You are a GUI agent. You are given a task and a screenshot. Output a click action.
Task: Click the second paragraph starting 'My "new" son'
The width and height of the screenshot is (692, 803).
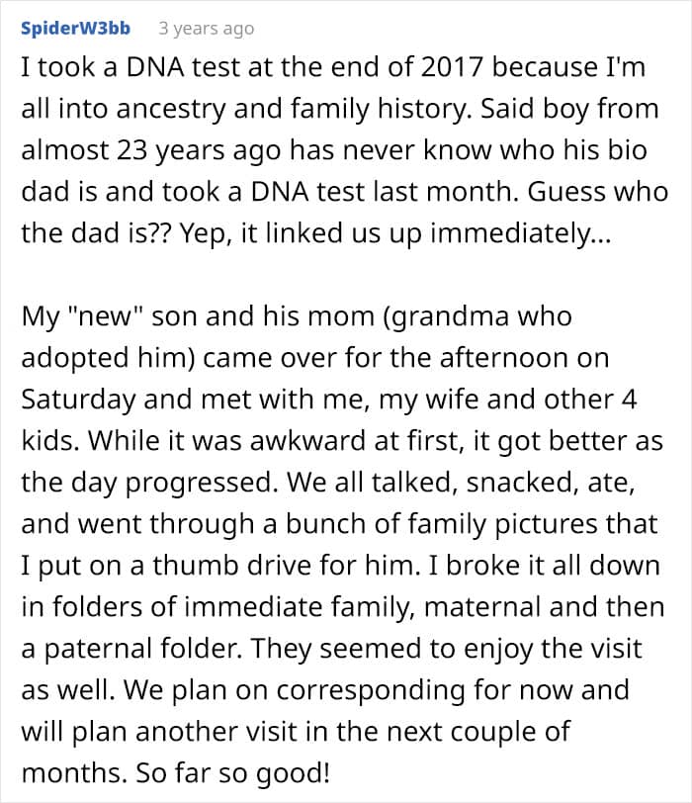point(342,544)
